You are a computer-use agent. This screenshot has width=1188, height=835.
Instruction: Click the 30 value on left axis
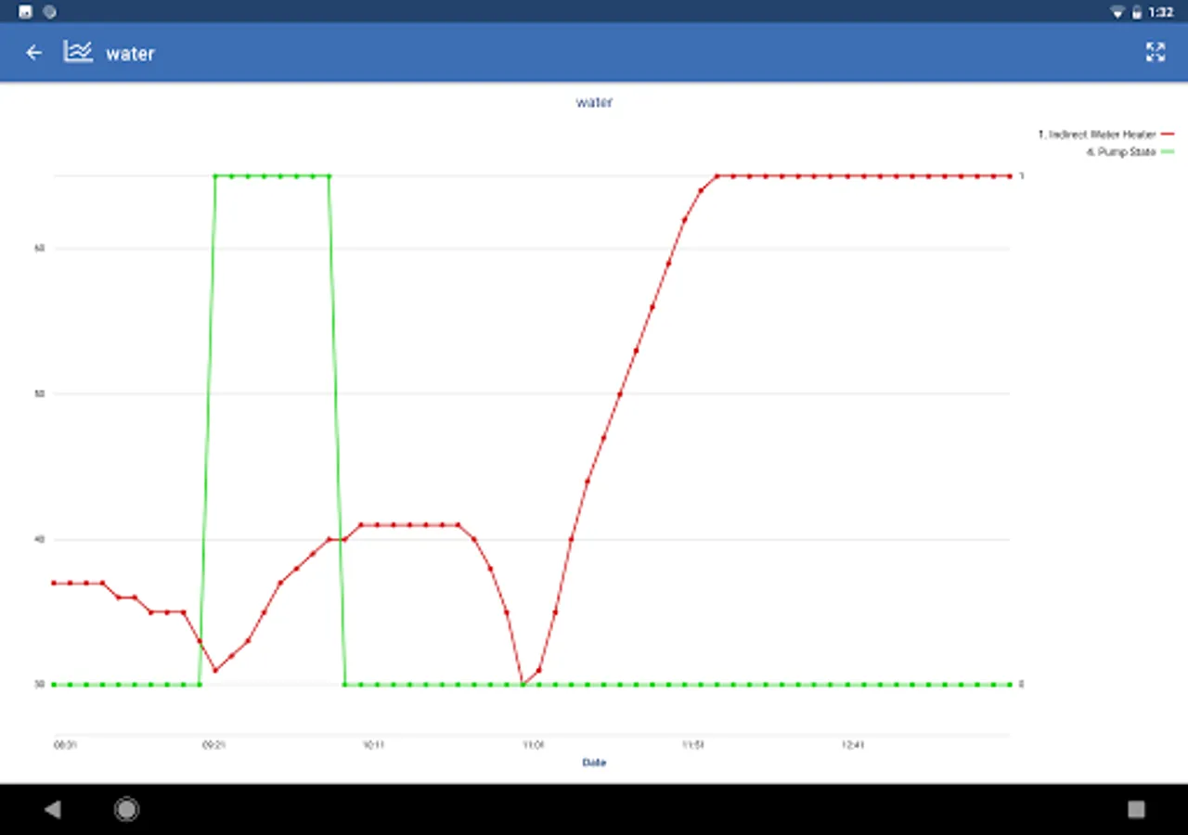[40, 685]
